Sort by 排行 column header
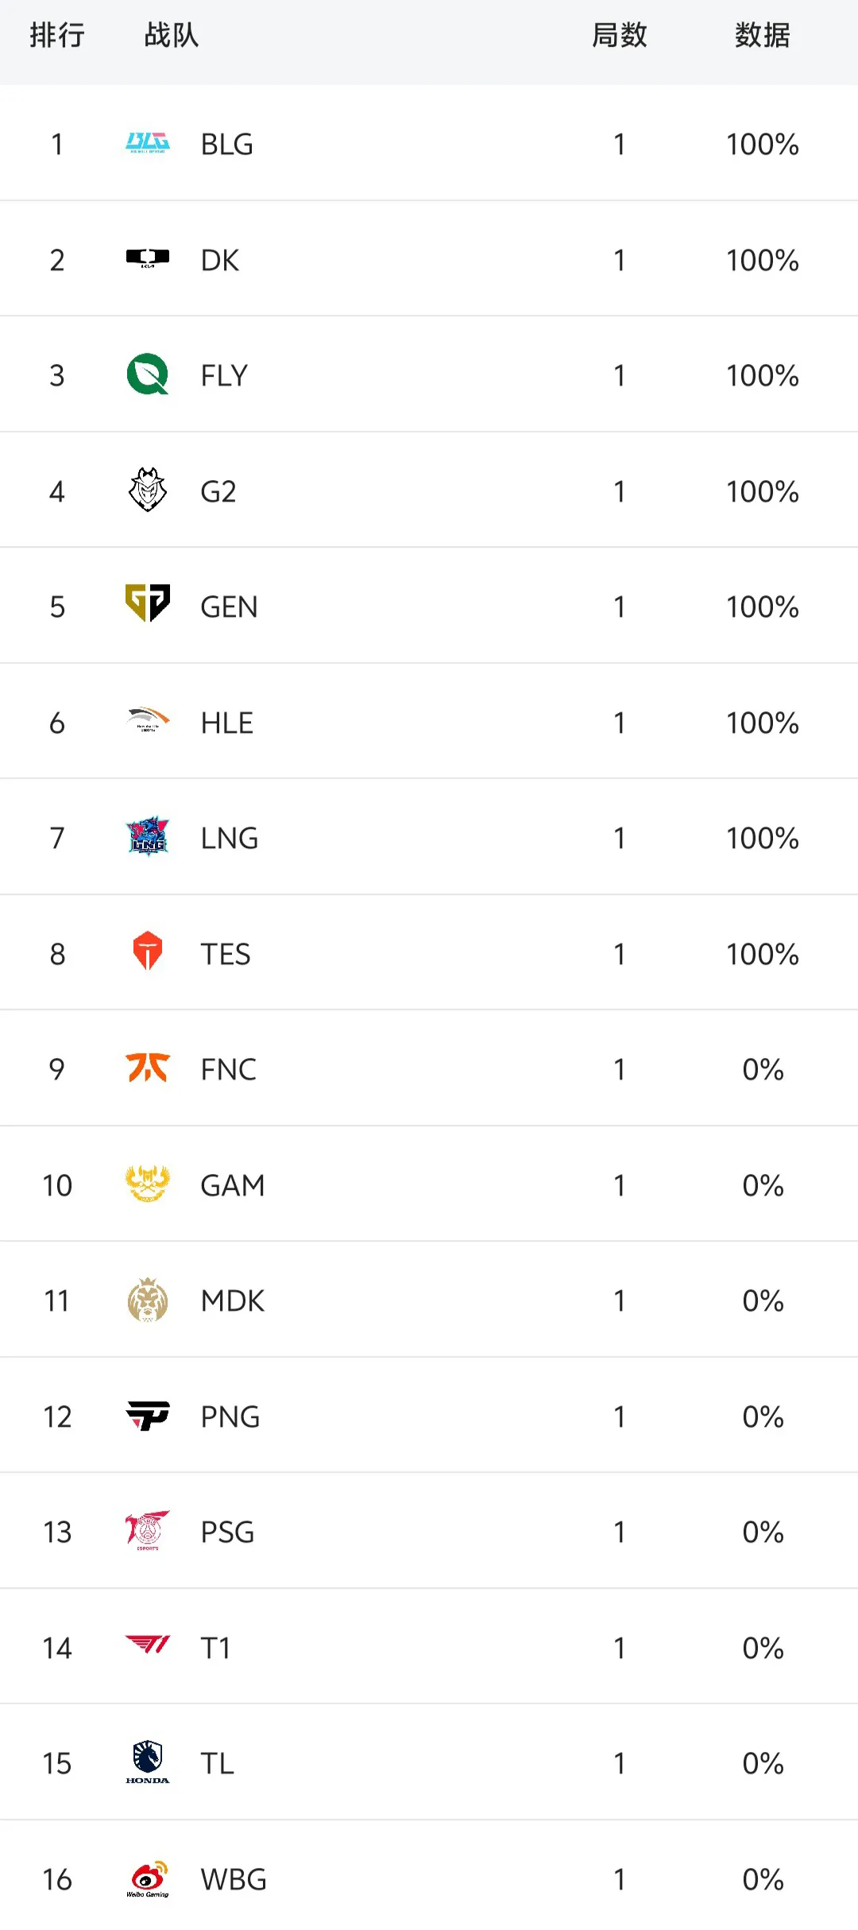Image resolution: width=858 pixels, height=1930 pixels. pyautogui.click(x=57, y=35)
